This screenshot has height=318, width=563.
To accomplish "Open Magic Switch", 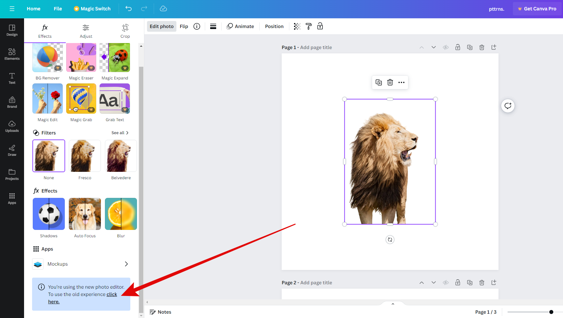I will tap(92, 9).
